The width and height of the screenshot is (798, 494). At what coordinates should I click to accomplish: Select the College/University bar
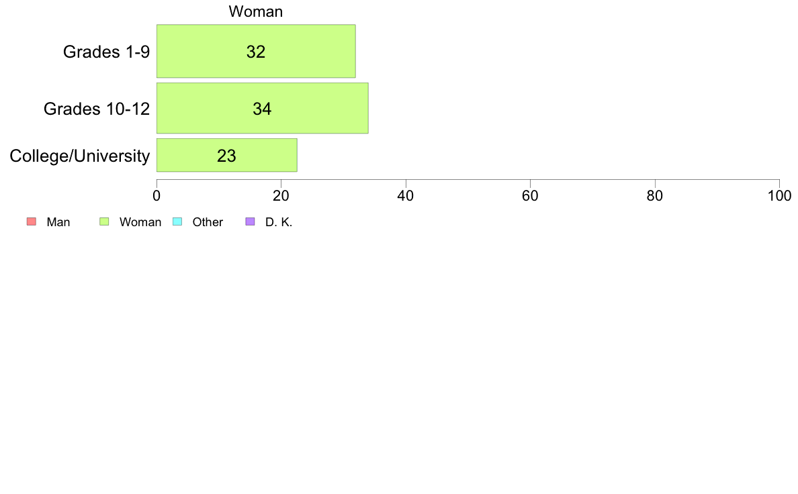[x=227, y=155]
